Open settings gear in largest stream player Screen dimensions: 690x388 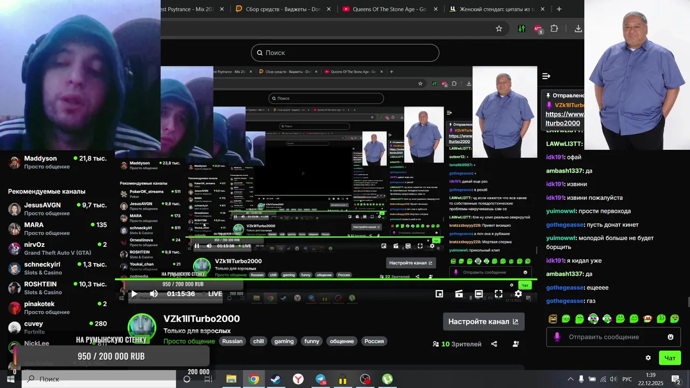518,294
